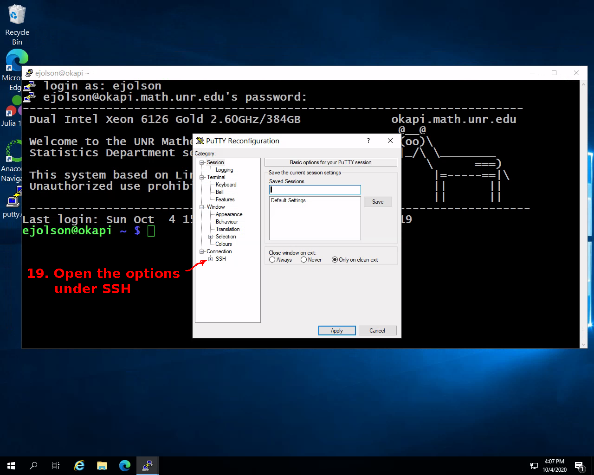Select the Colours category

click(x=224, y=244)
